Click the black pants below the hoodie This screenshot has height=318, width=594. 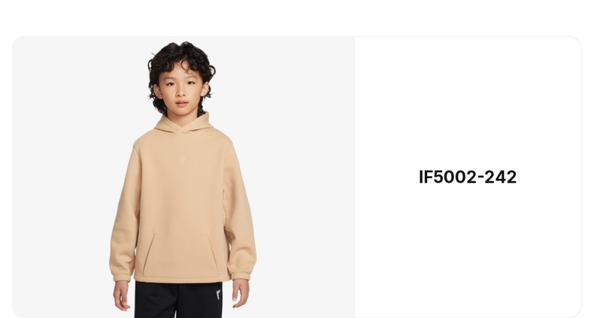pyautogui.click(x=178, y=300)
